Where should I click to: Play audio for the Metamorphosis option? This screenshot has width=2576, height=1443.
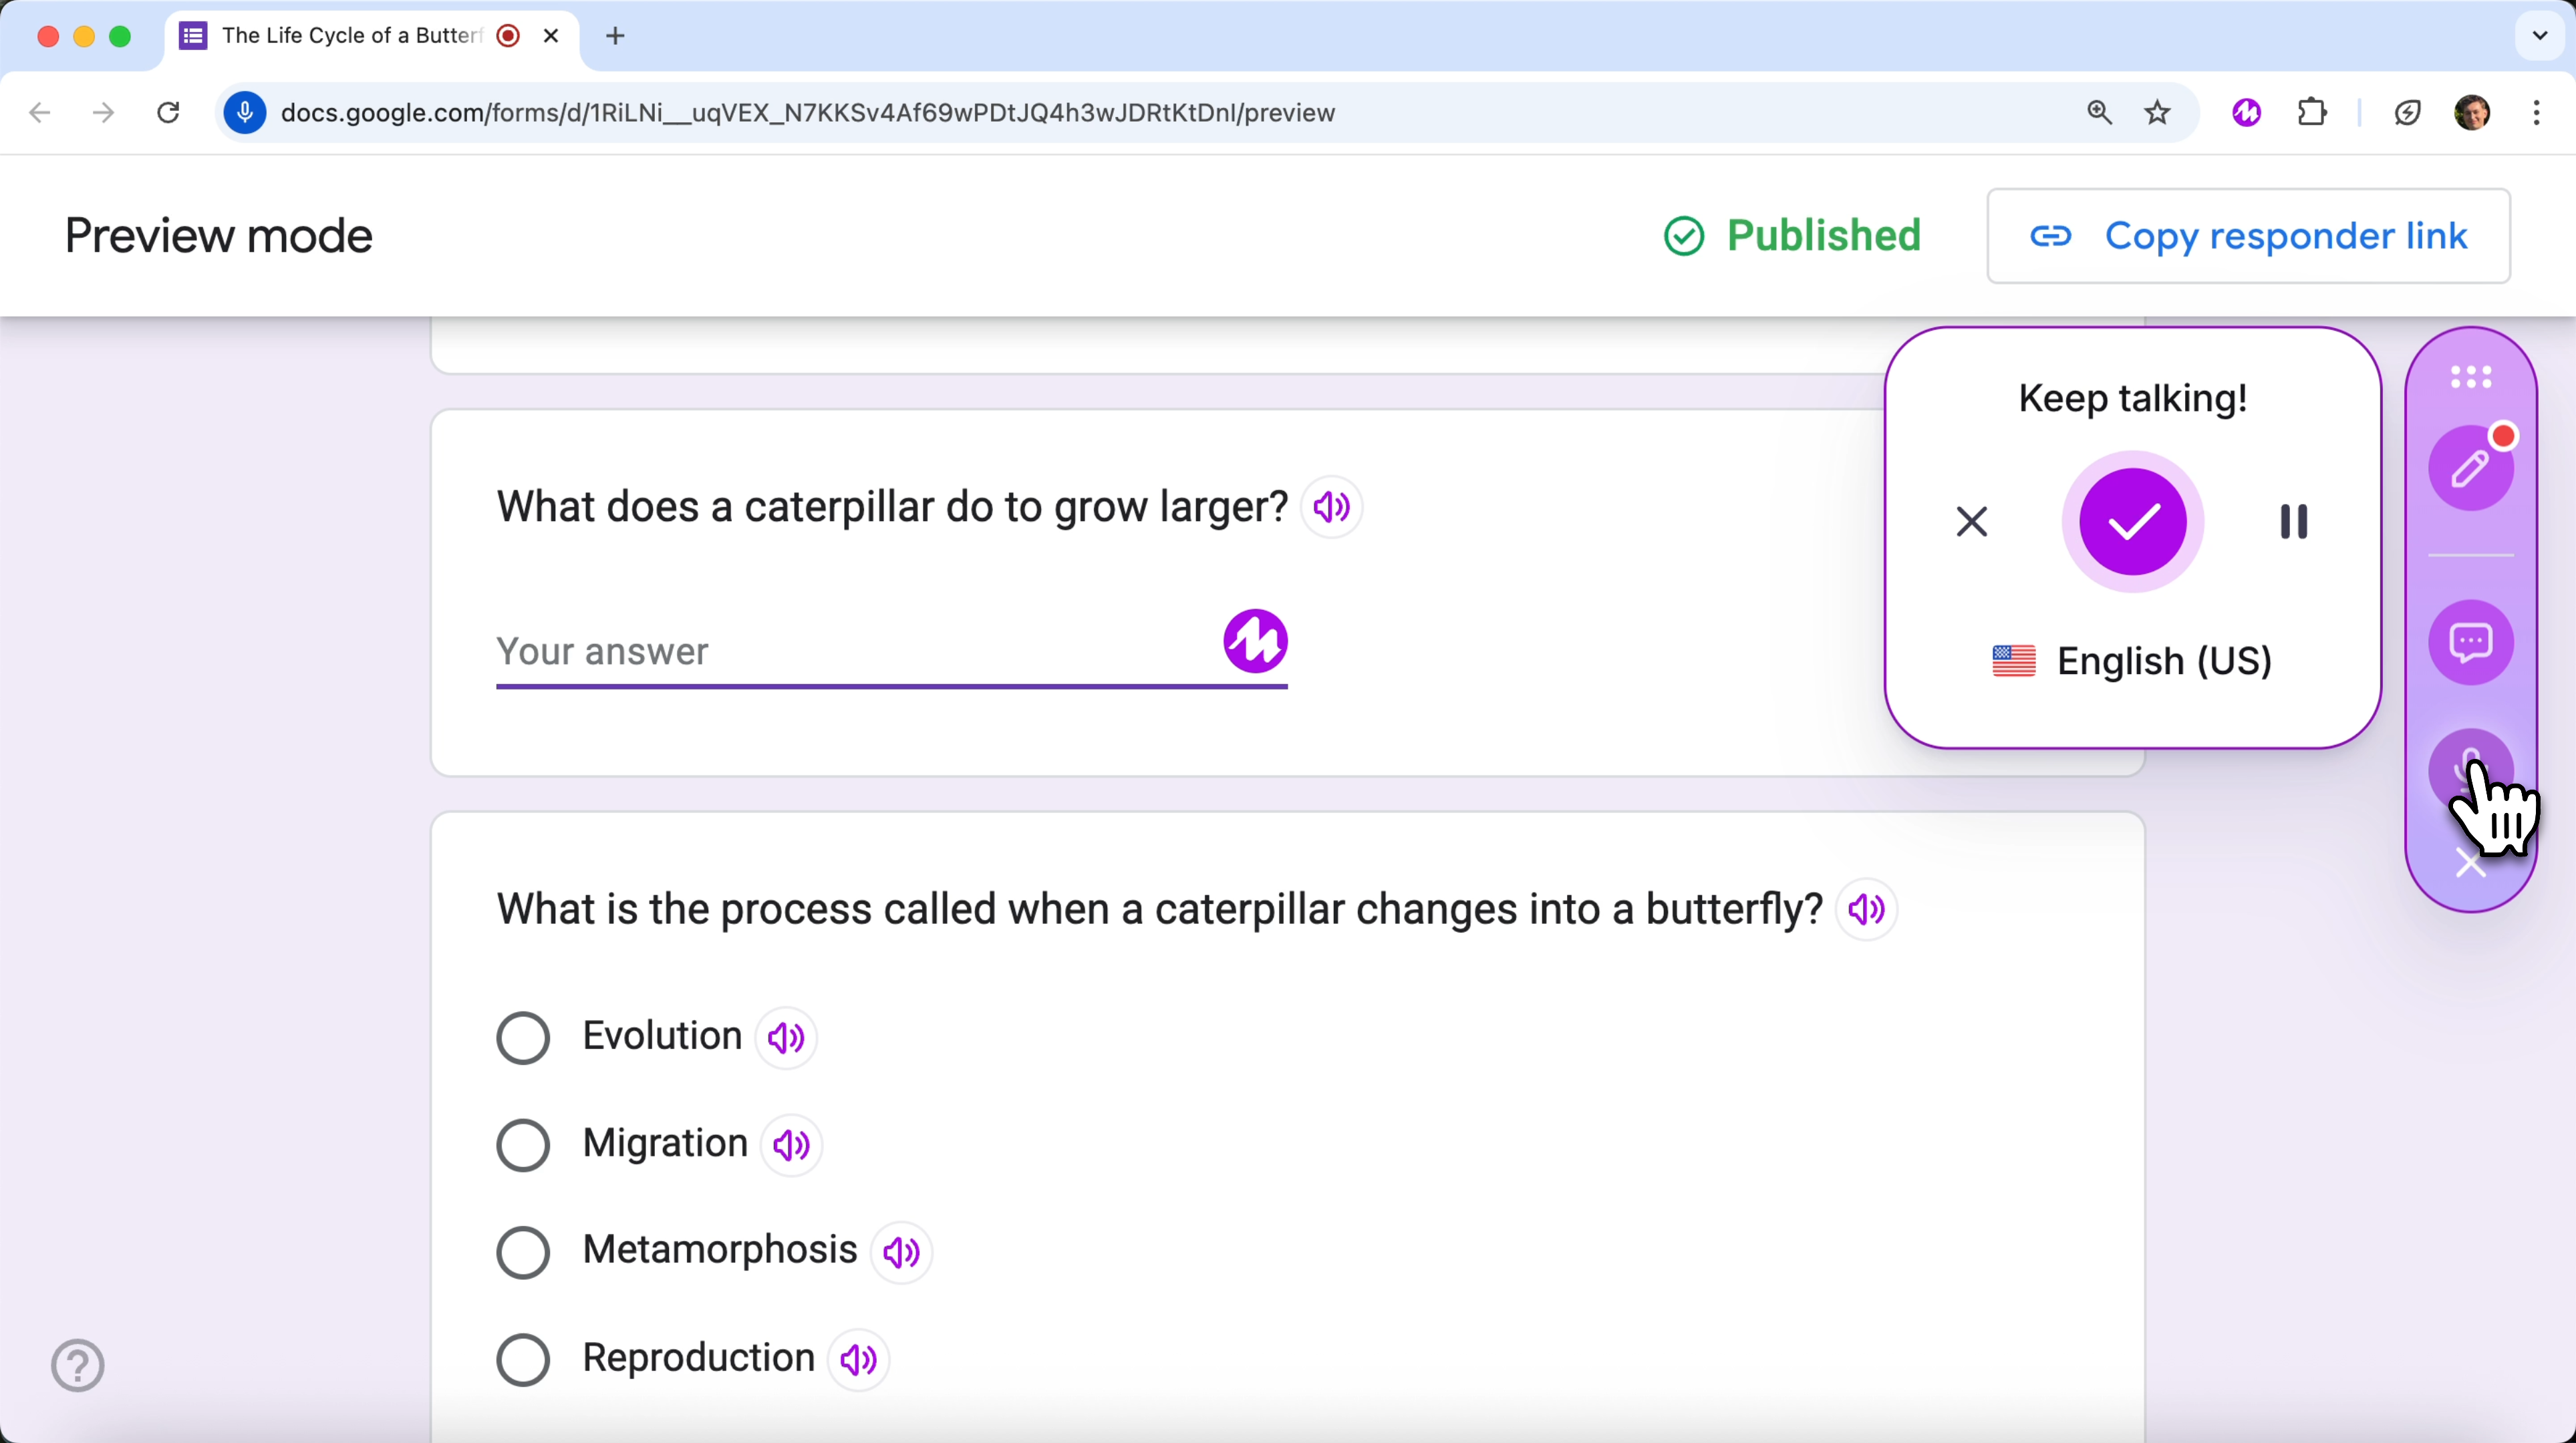coord(899,1253)
